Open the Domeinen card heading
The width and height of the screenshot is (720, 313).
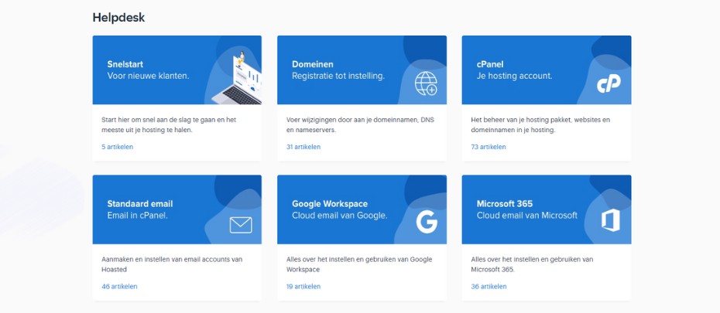tap(314, 64)
